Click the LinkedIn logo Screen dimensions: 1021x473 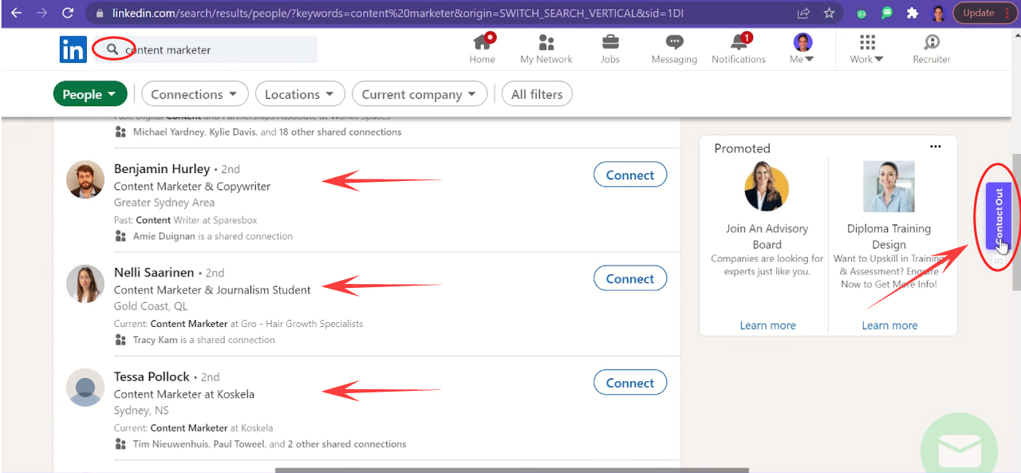73,49
